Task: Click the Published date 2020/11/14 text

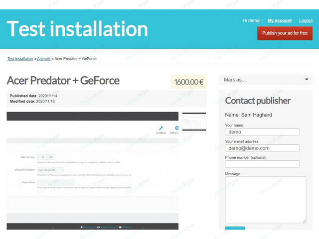Action: (x=33, y=96)
